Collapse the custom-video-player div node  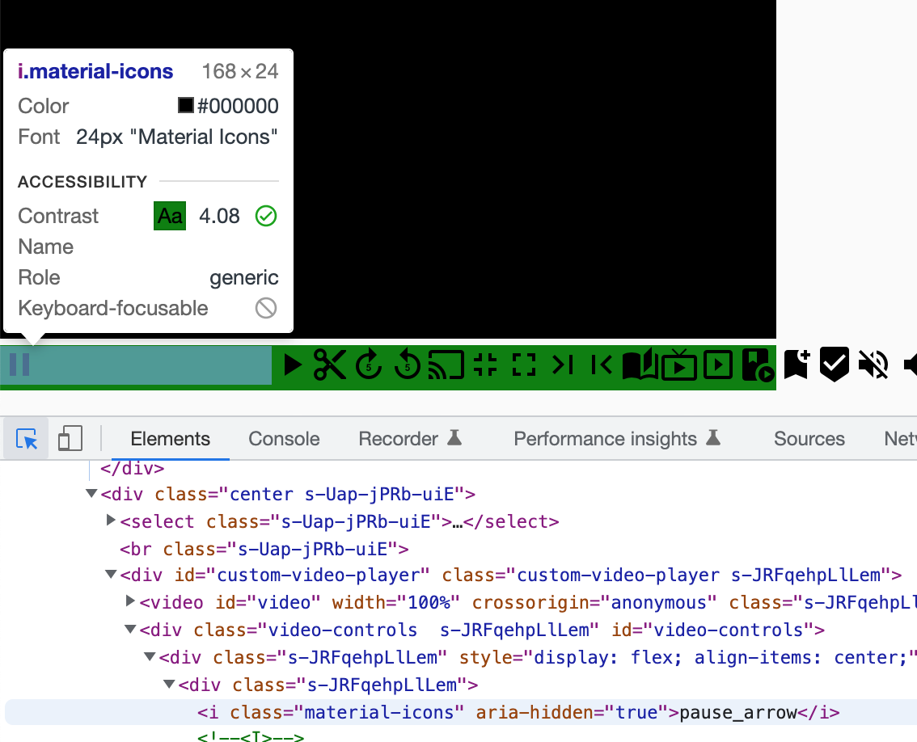click(110, 575)
